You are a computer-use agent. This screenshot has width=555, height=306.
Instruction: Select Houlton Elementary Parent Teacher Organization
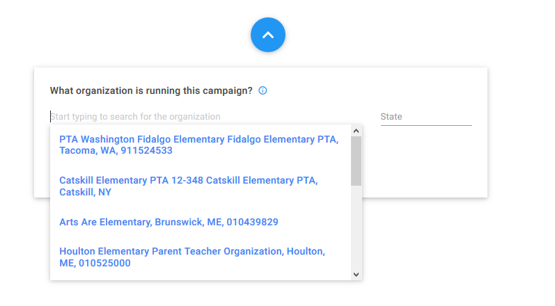[x=200, y=257]
